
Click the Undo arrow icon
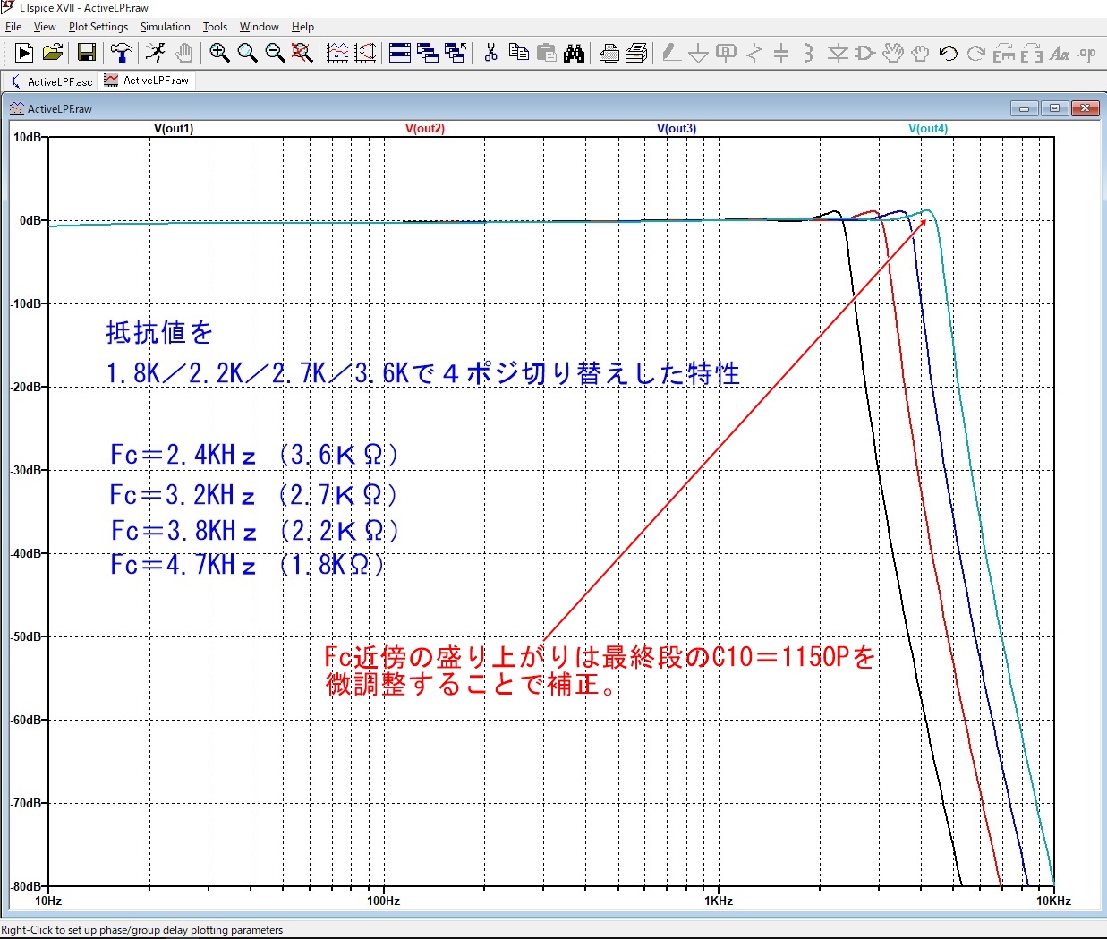(x=949, y=53)
